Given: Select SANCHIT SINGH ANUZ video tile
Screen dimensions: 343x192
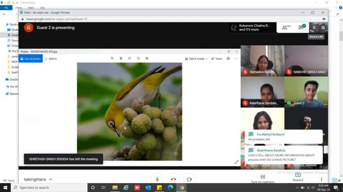Looking at the screenshot, I should click(x=306, y=61).
